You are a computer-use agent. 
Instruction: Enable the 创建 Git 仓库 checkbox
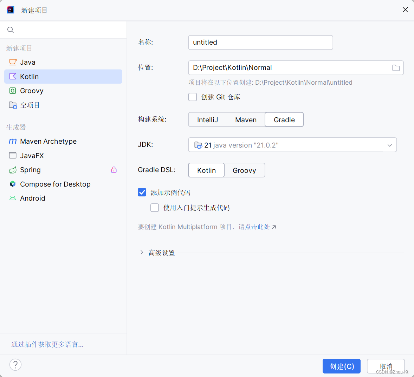(x=193, y=97)
